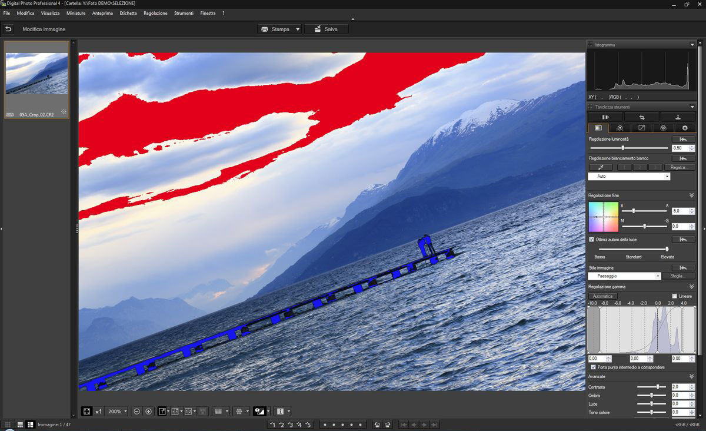
Task: Select the crop tool in the tool palette
Action: click(x=641, y=117)
